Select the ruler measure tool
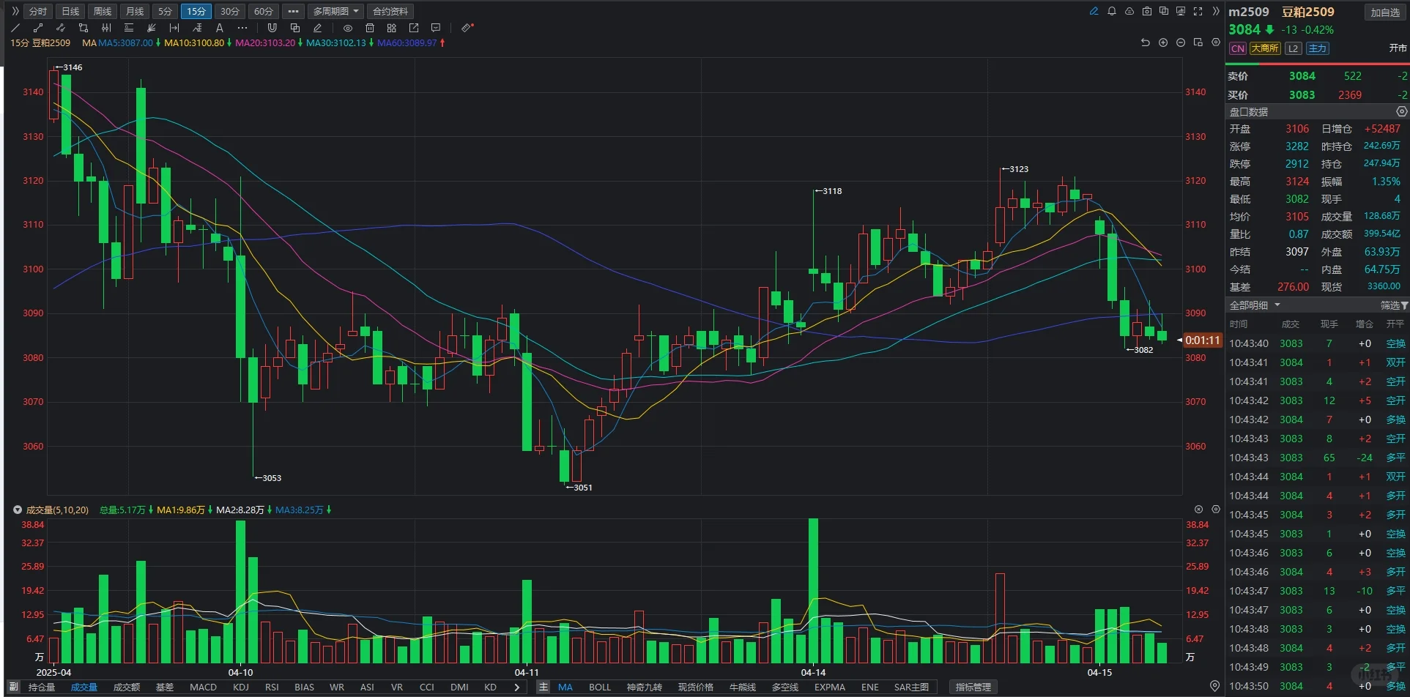 (x=467, y=28)
